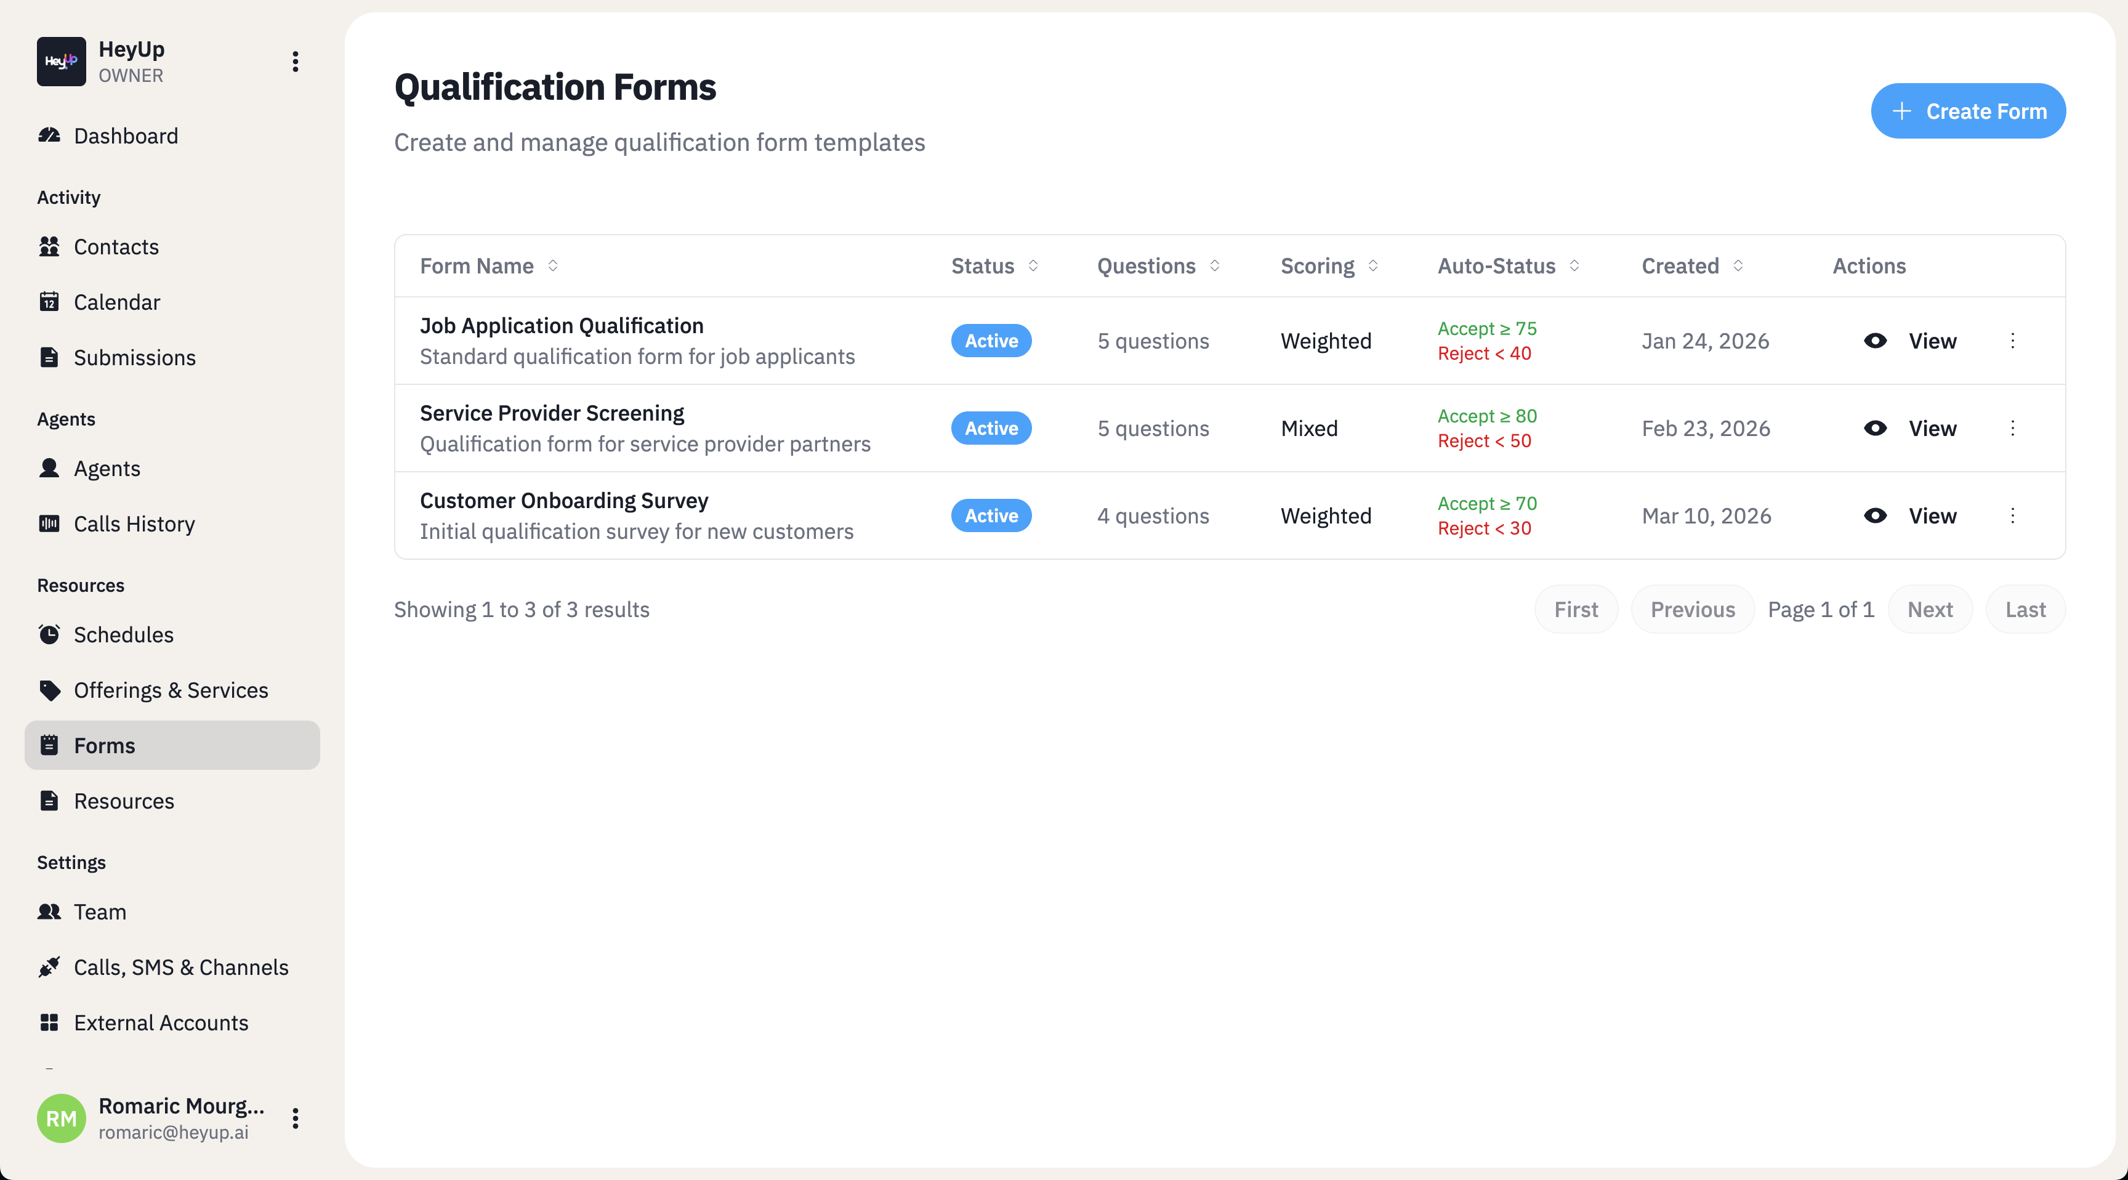Image resolution: width=2128 pixels, height=1180 pixels.
Task: Click the RM user avatar
Action: 61,1118
